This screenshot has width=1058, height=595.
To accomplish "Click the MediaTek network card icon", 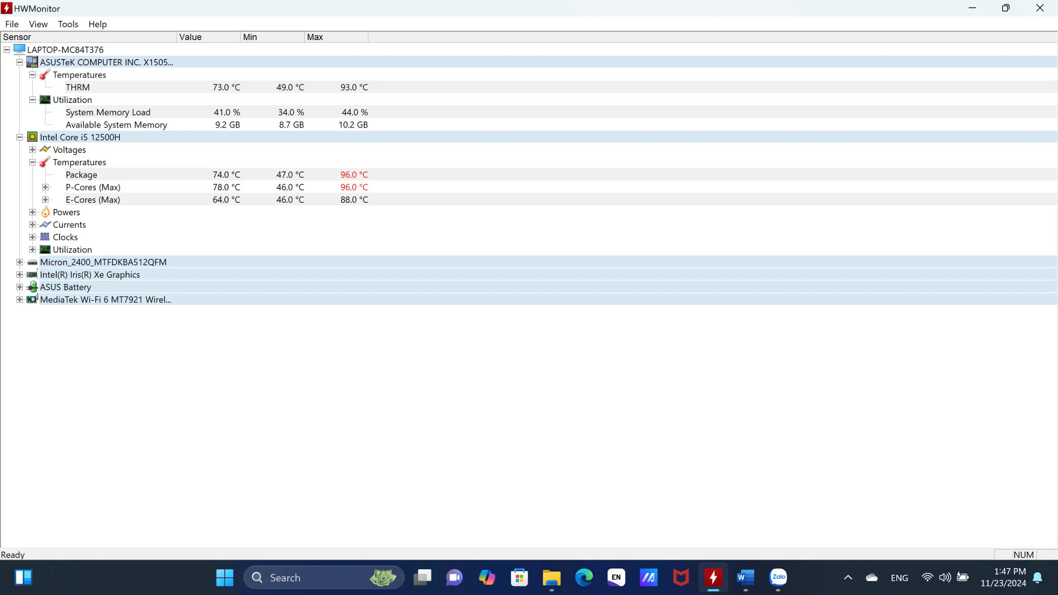I will point(32,299).
